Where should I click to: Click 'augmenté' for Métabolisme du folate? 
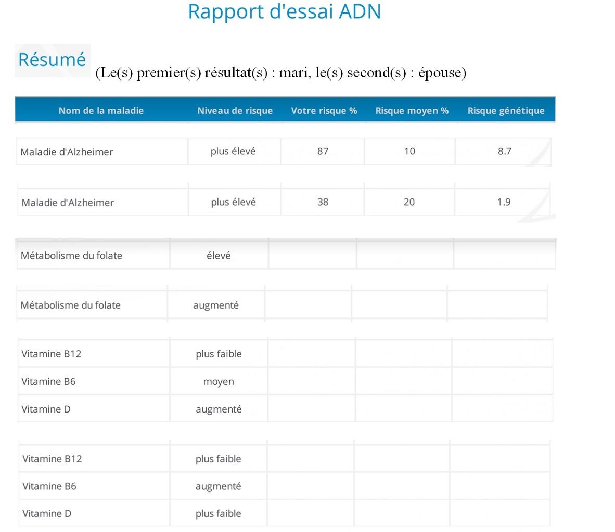point(216,305)
